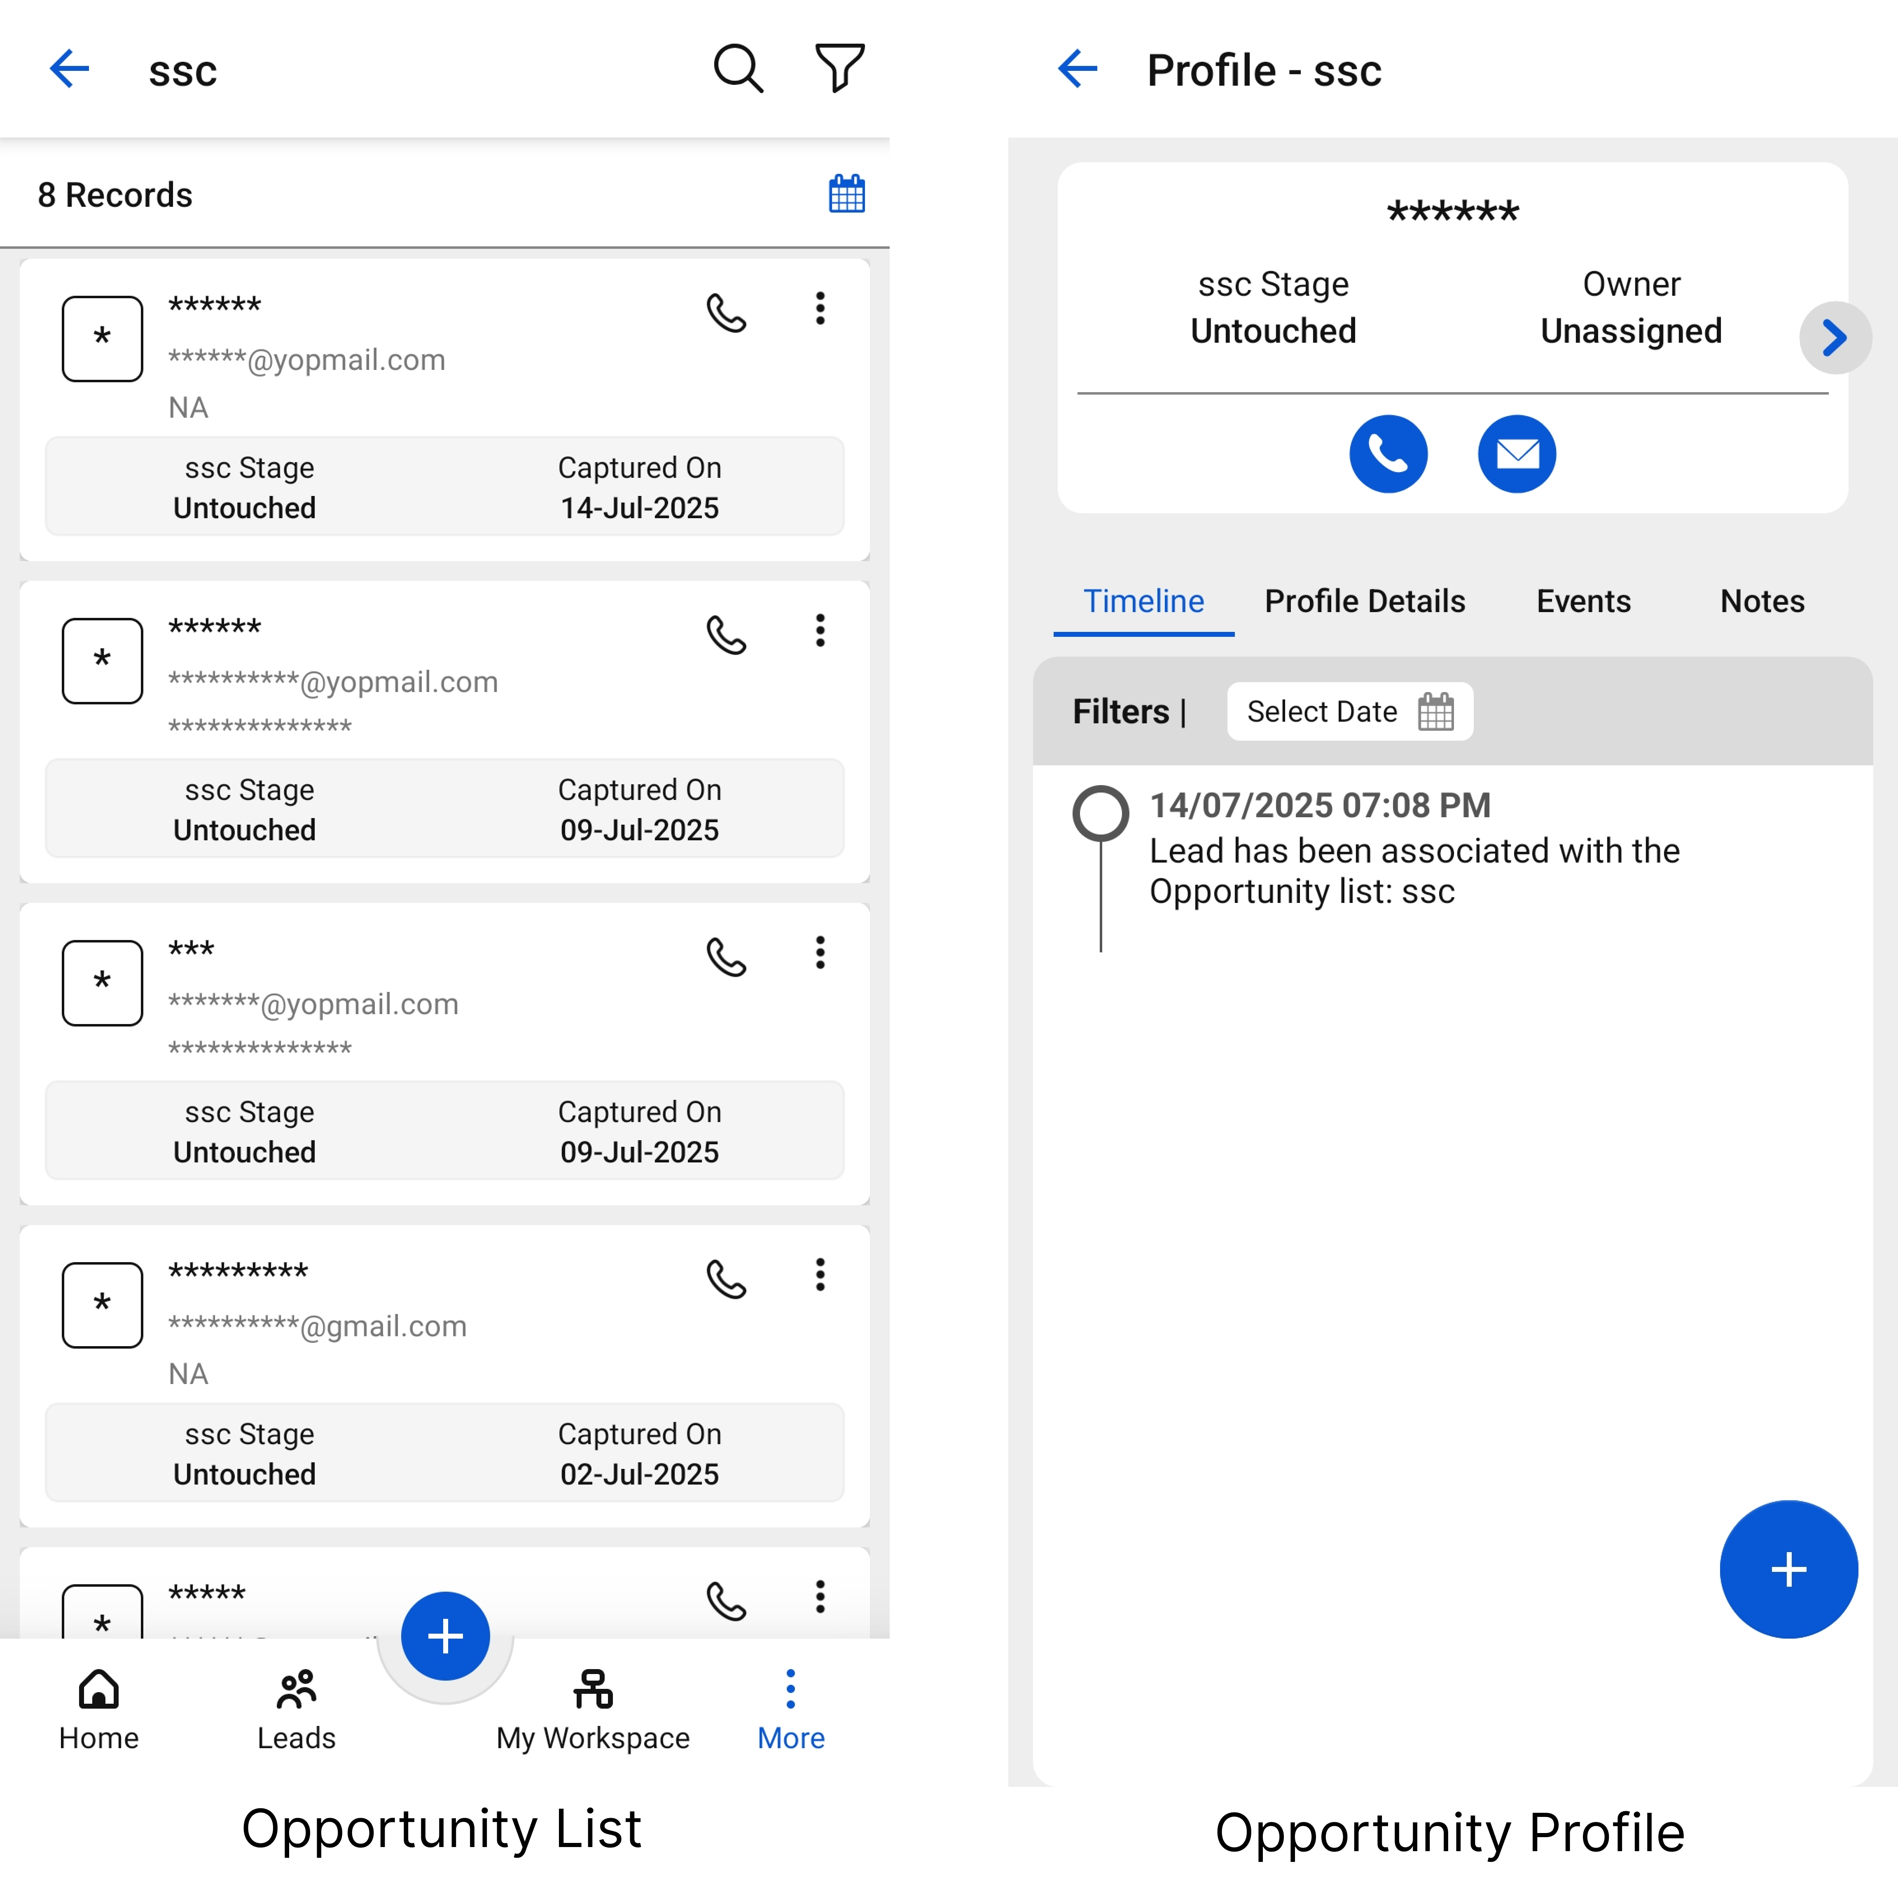Screen dimensions: 1898x1894
Task: Tap Leads in bottom navigation
Action: pyautogui.click(x=296, y=1709)
